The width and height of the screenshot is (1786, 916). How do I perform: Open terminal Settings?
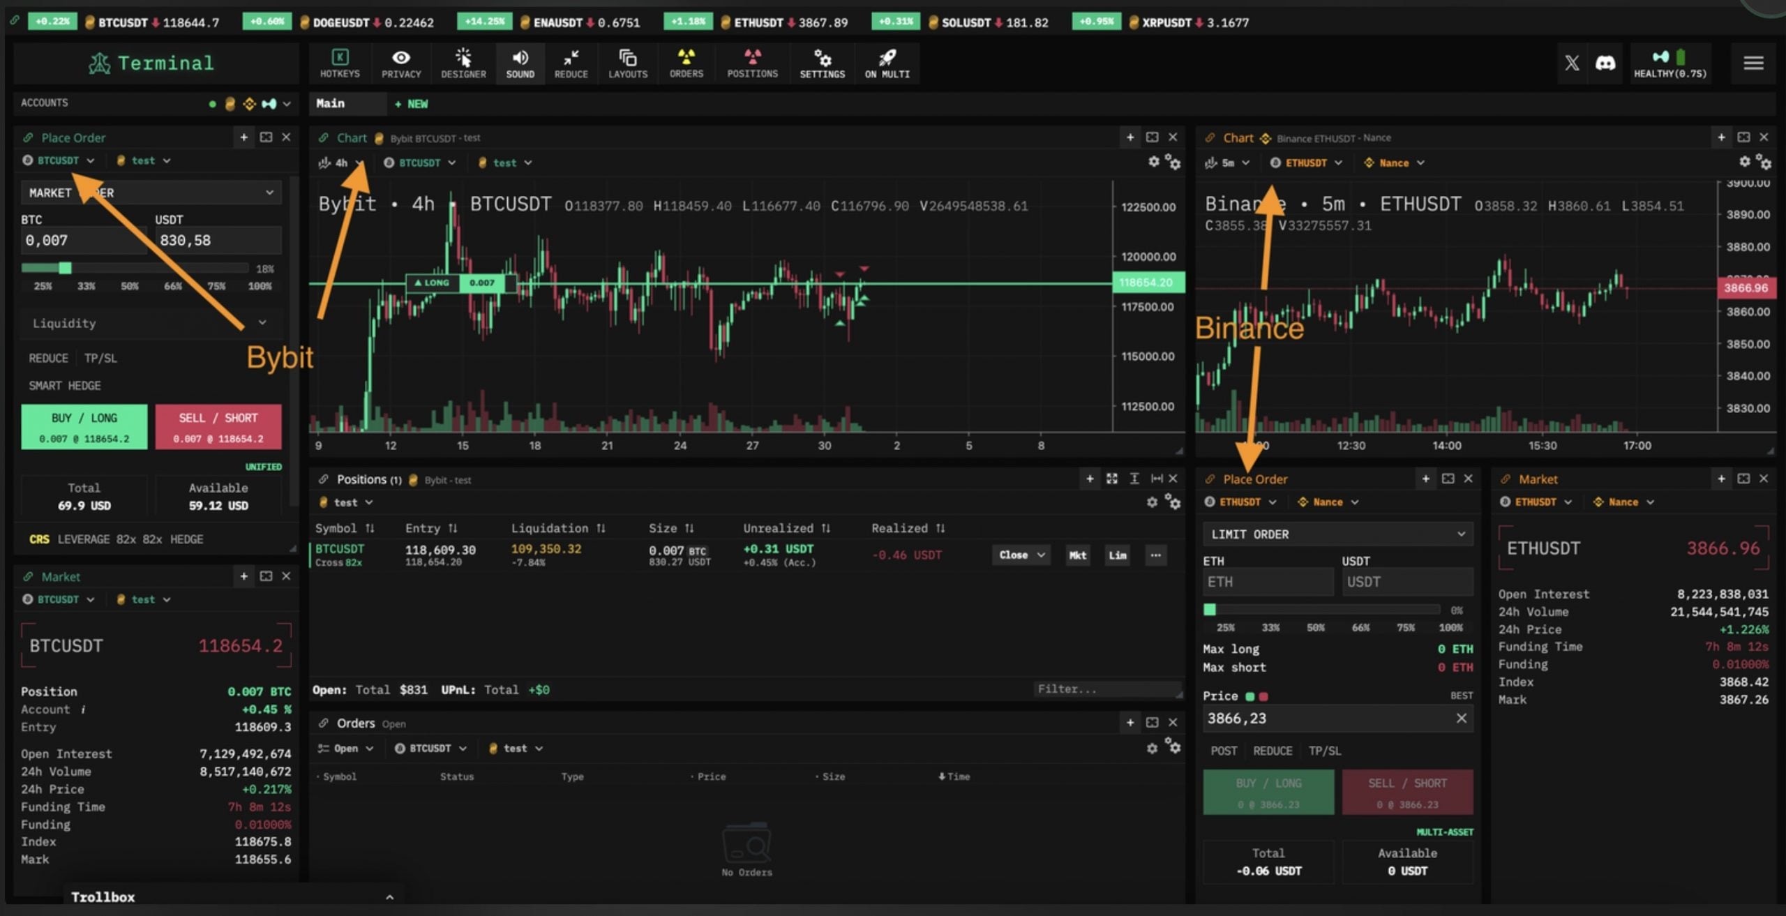[x=822, y=63]
